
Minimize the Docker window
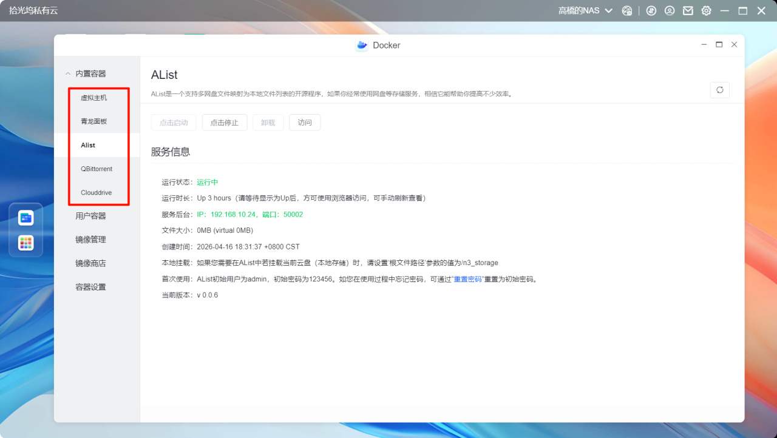coord(704,45)
